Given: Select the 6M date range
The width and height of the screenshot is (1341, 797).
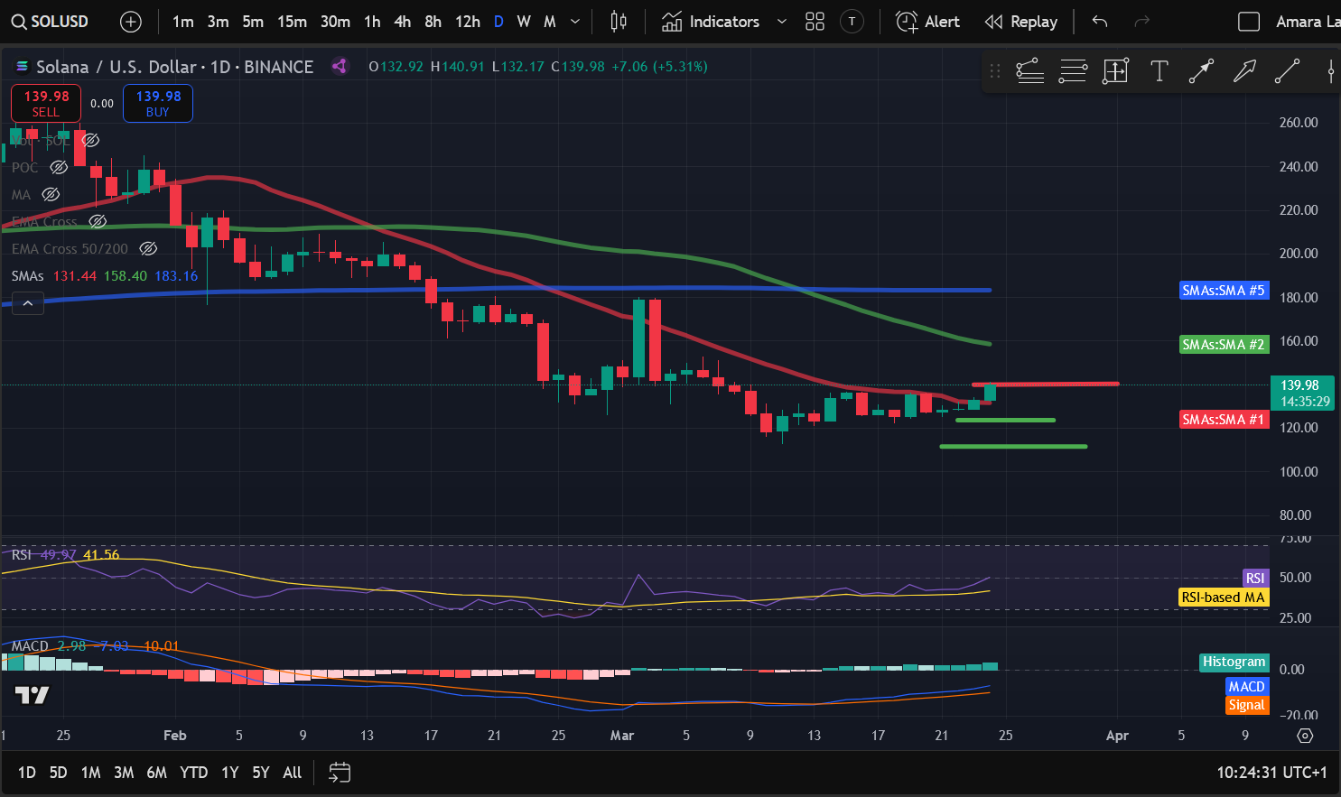Looking at the screenshot, I should 156,773.
